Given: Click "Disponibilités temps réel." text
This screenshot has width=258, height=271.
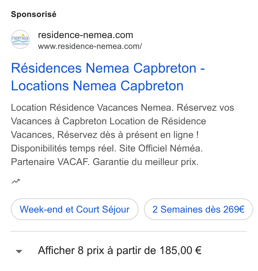Looking at the screenshot, I should point(63,148).
